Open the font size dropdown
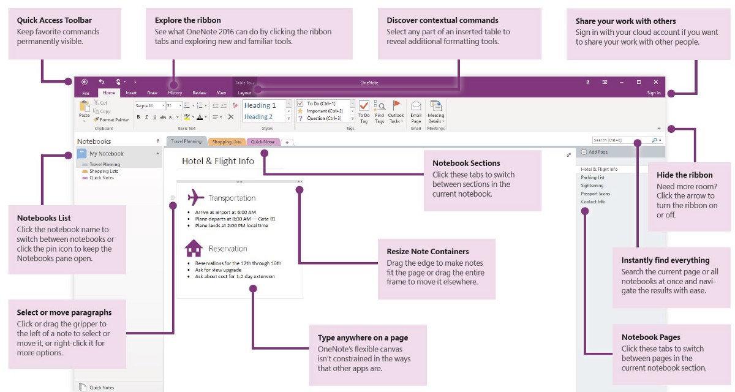 tap(180, 105)
